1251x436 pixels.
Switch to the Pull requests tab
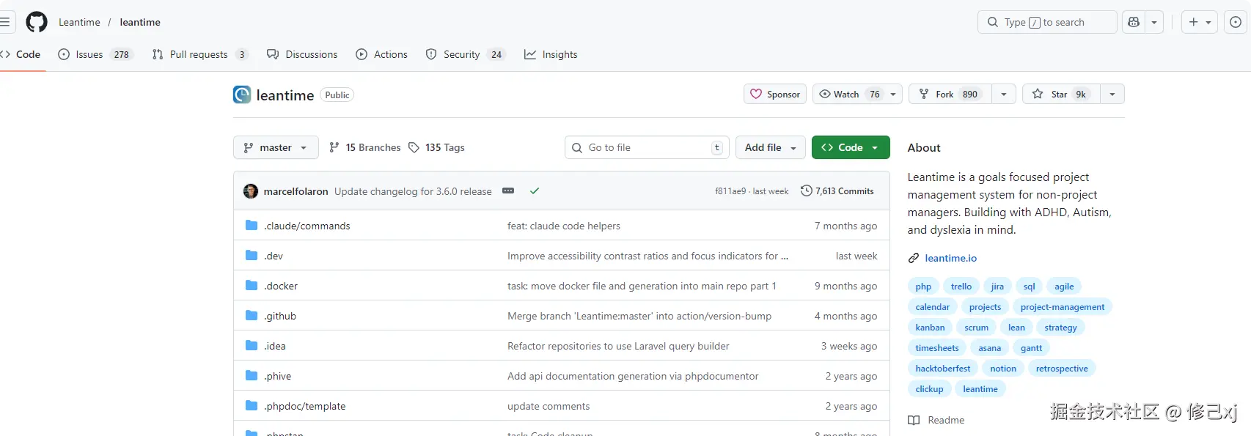point(200,54)
